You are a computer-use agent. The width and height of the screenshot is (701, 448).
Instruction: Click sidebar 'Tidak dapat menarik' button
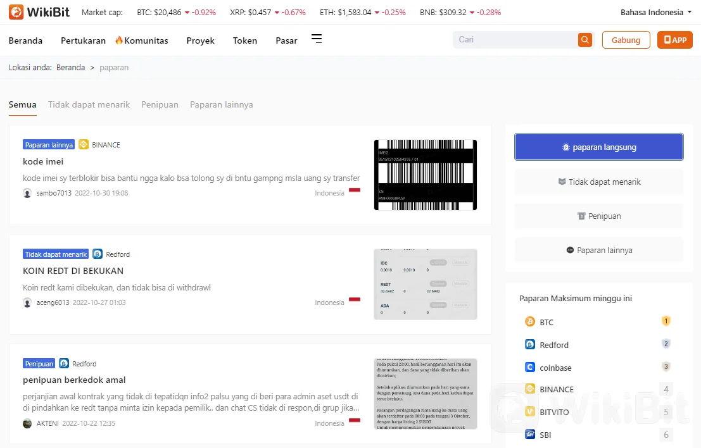tap(598, 182)
